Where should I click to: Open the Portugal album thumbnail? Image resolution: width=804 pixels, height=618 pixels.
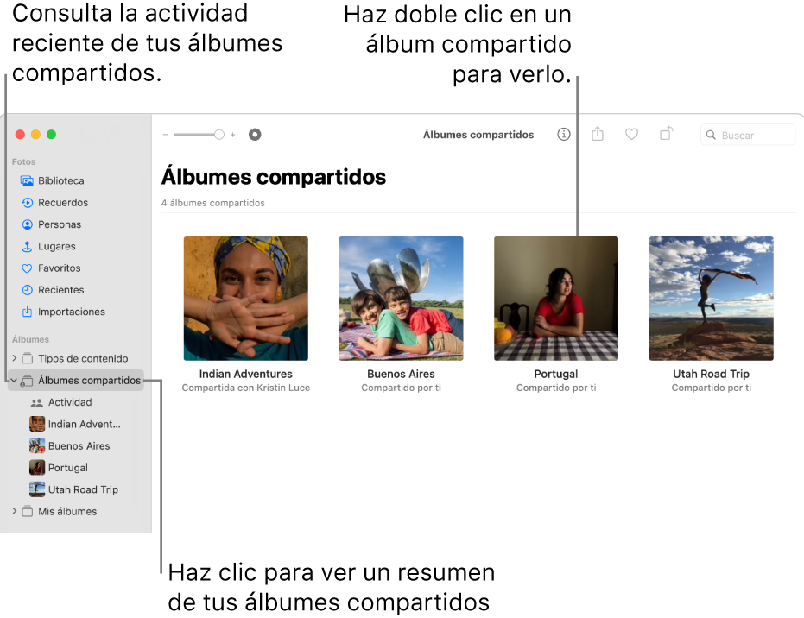pyautogui.click(x=555, y=298)
